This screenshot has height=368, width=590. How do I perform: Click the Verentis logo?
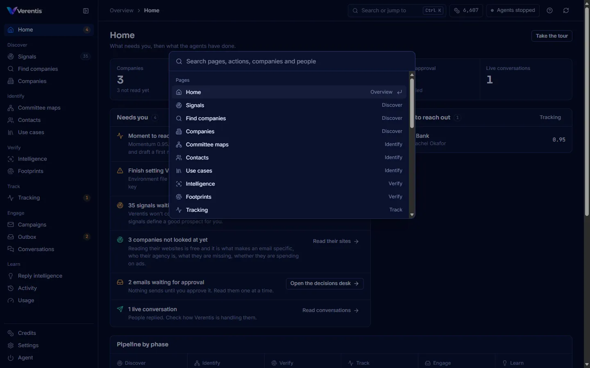click(25, 11)
